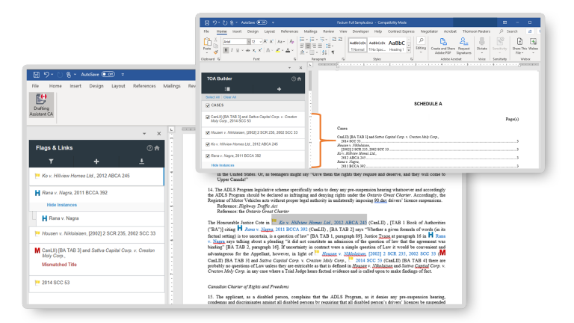Follow the 2014 SCC 53 hyperlink in document

pyautogui.click(x=368, y=260)
